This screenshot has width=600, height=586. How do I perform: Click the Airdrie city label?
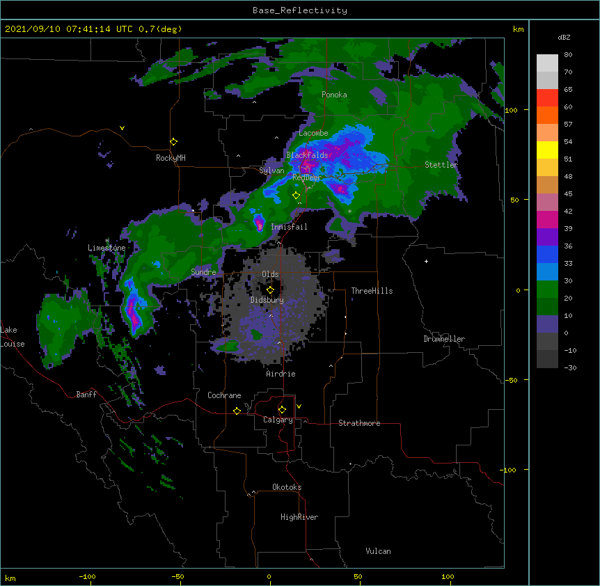[281, 374]
